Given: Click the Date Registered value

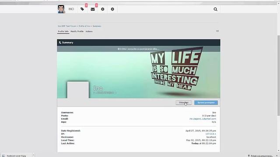Looking at the screenshot, I should pos(200,131).
